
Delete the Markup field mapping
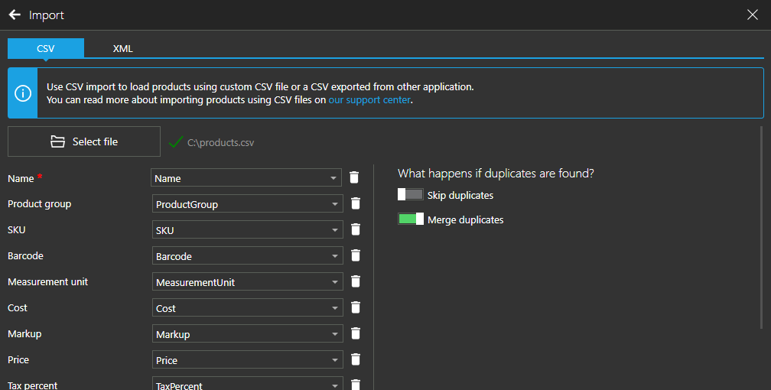click(x=356, y=333)
